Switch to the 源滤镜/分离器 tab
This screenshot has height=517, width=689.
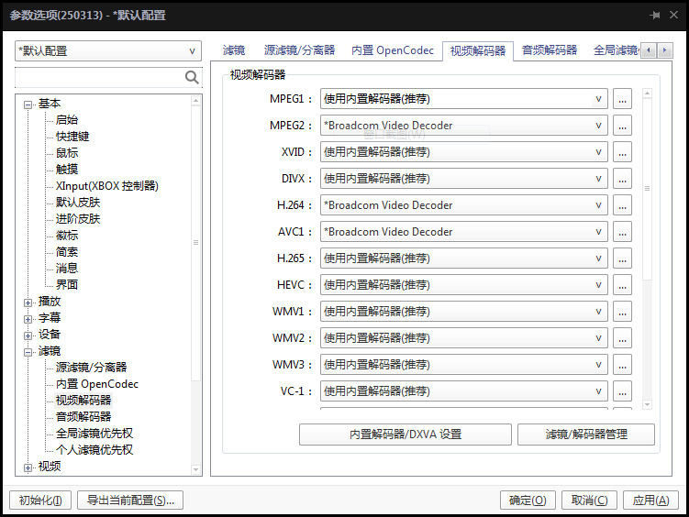299,50
